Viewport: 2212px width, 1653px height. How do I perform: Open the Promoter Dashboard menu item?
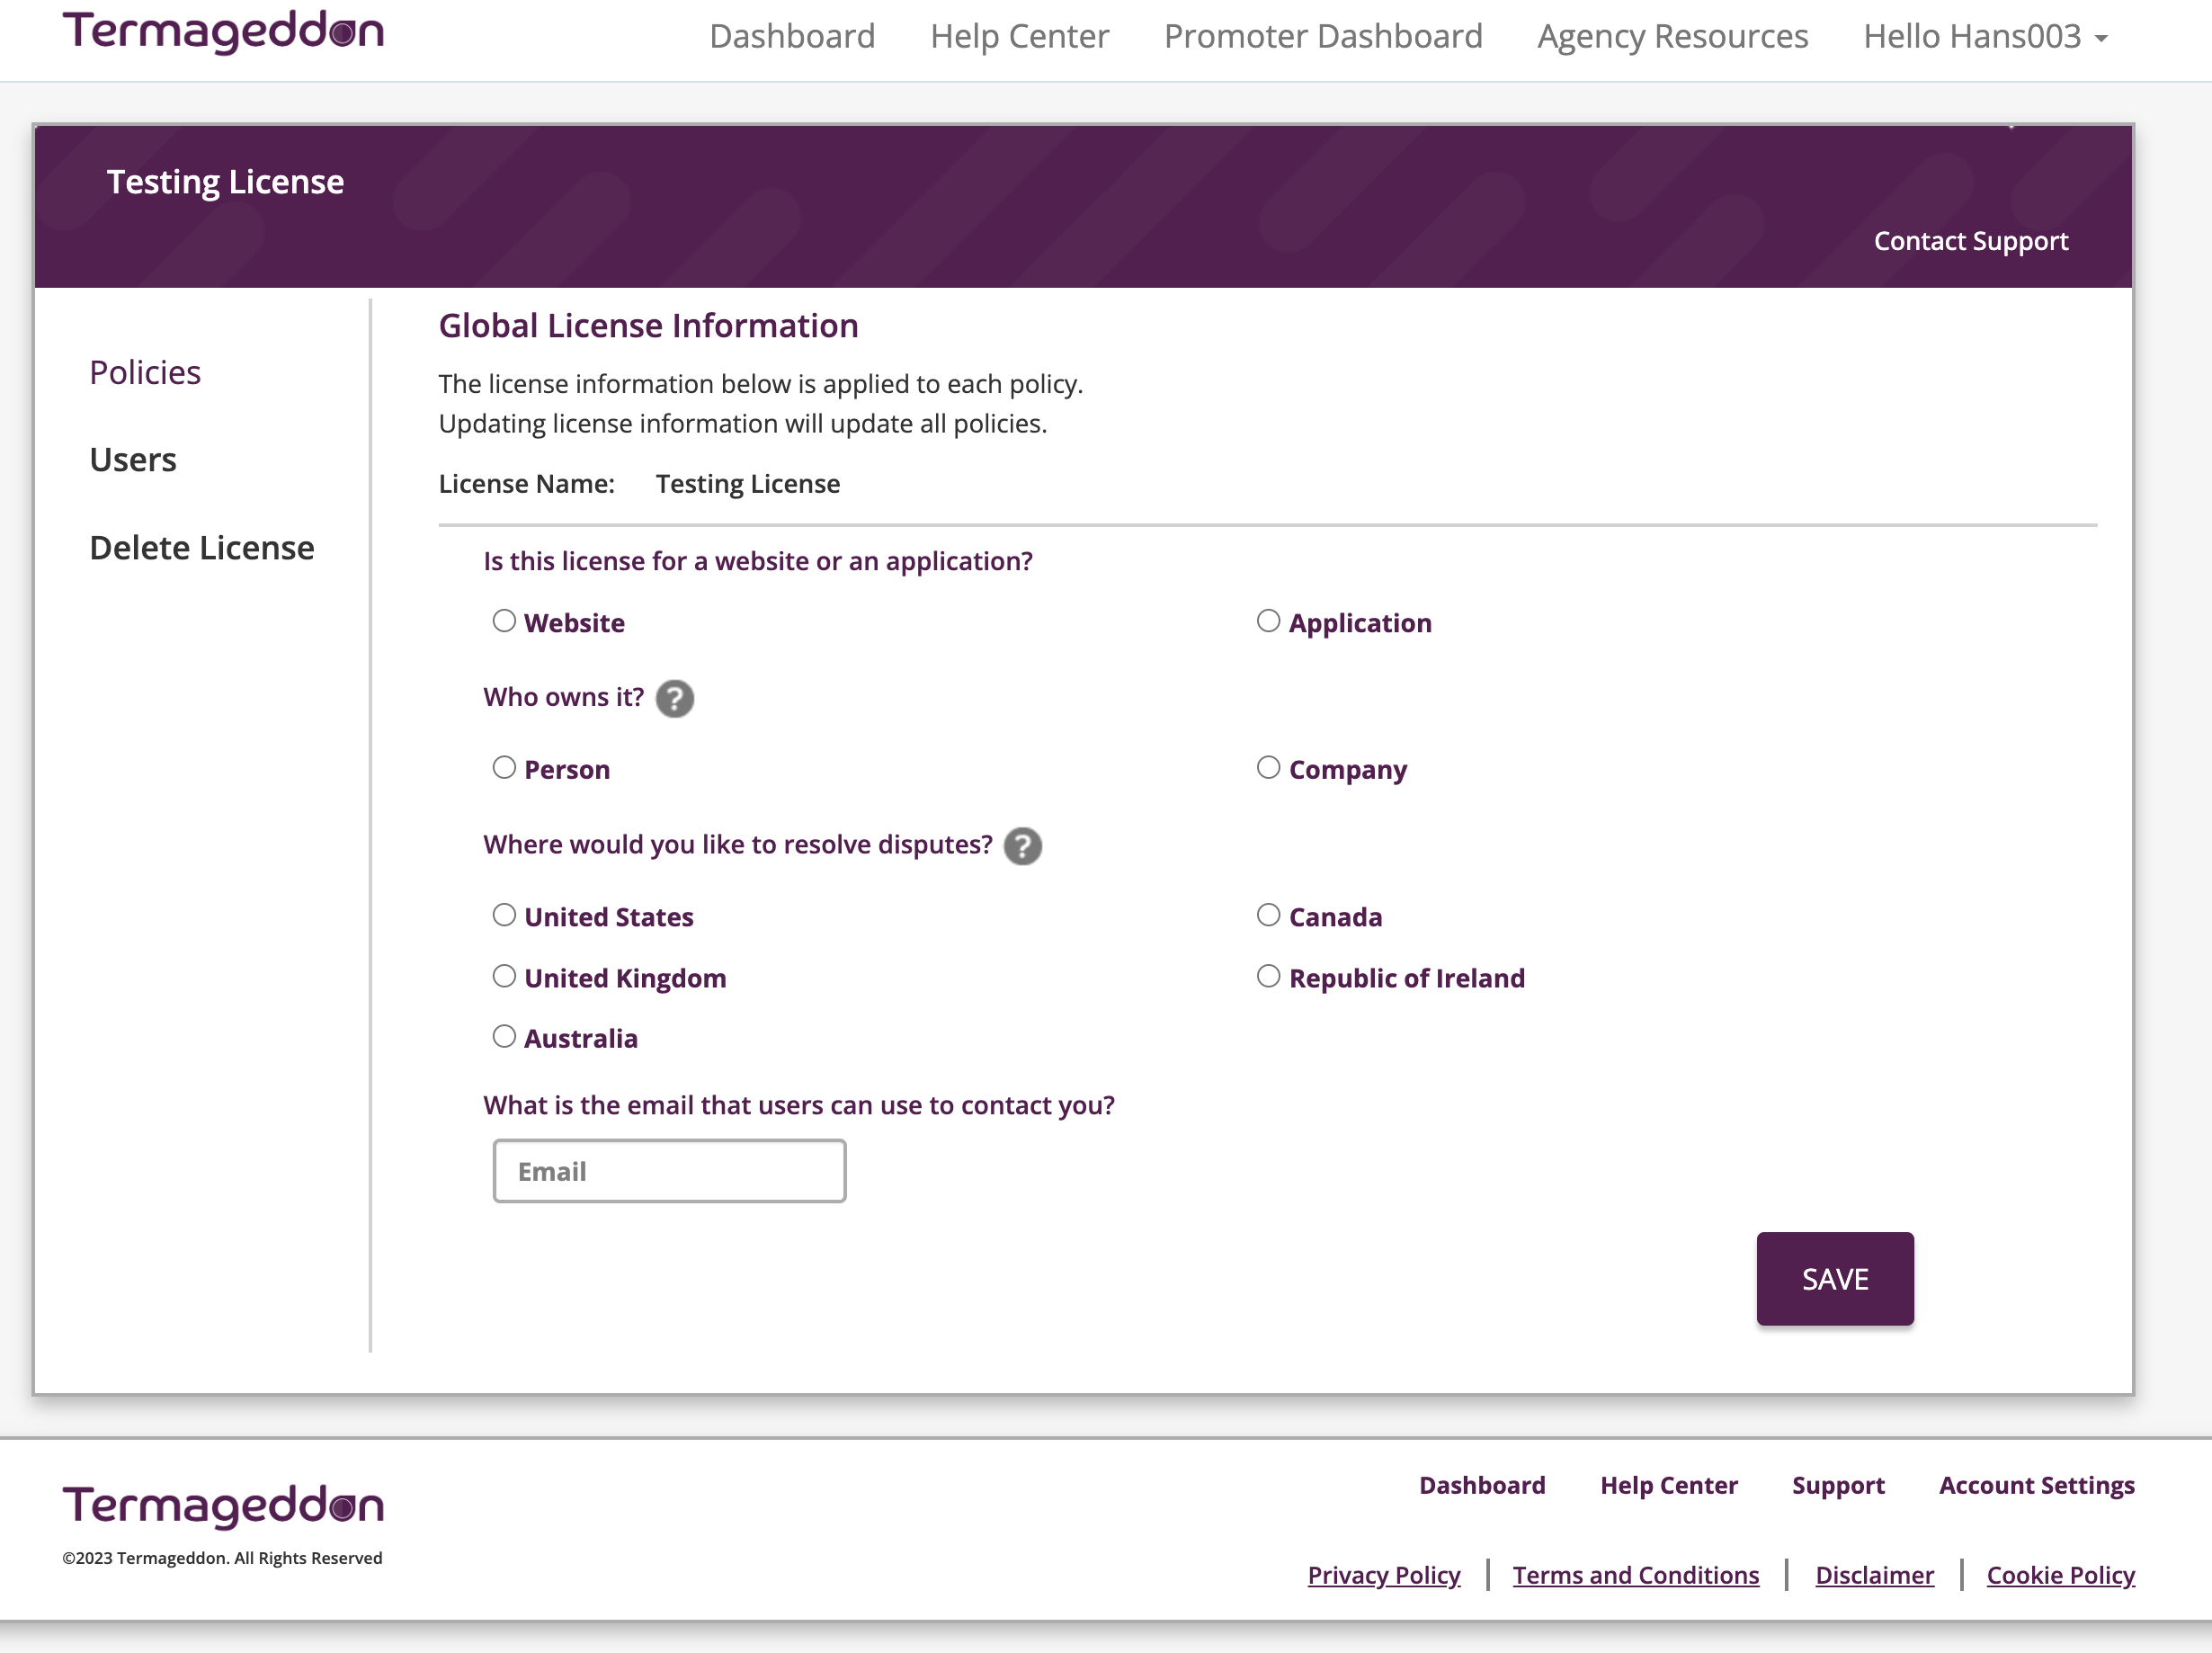pos(1322,37)
